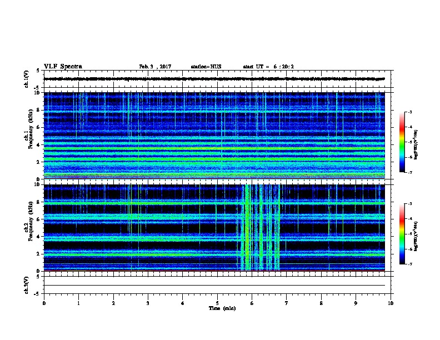
Task: Click time axis tick label "2"
Action: (x=113, y=303)
